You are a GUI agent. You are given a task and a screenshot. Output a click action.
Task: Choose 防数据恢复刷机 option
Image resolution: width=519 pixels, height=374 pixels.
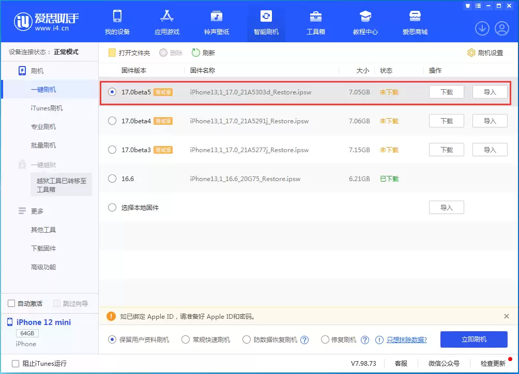[x=246, y=339]
